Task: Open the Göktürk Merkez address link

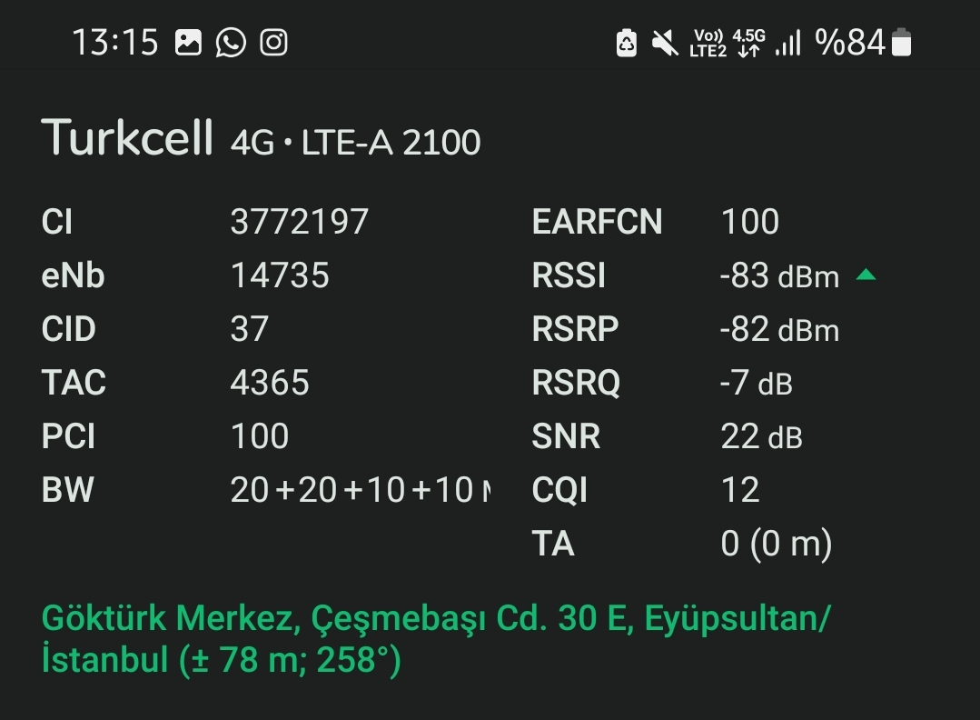Action: point(436,639)
